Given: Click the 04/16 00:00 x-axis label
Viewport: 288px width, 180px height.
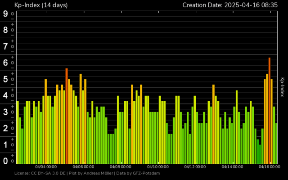Looking at the screenshot, I should (270, 166).
